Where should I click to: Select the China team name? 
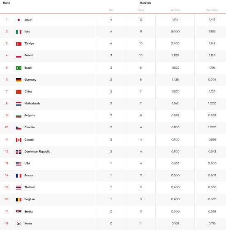coord(28,92)
